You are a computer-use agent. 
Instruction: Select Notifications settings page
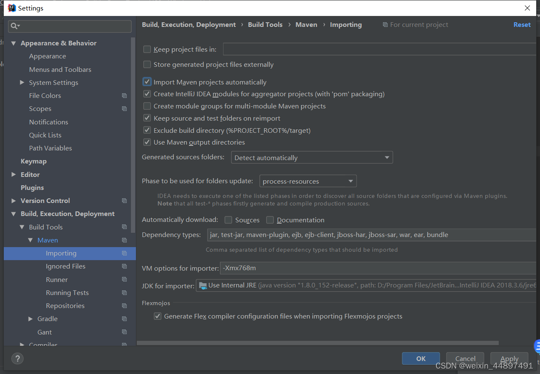(x=48, y=122)
